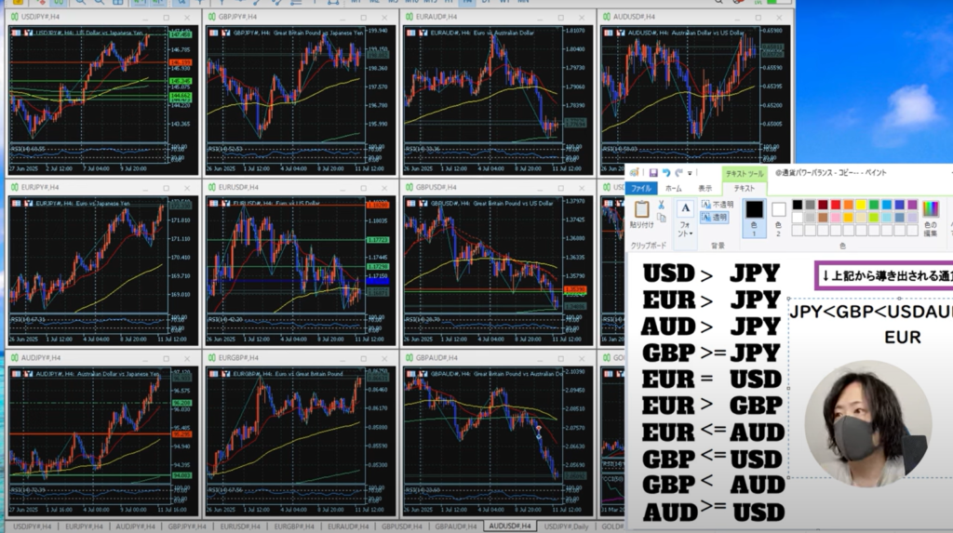Pick the yellow palette swatch

click(x=861, y=205)
